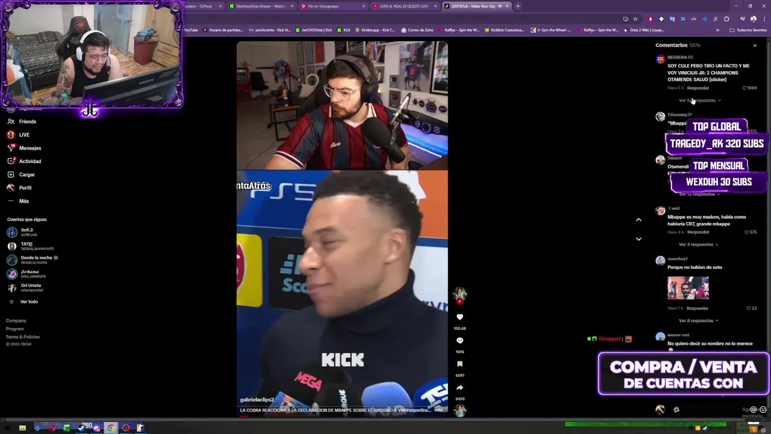This screenshot has height=434, width=771.
Task: Open 'Todos los favoritos' folder
Action: [x=748, y=30]
